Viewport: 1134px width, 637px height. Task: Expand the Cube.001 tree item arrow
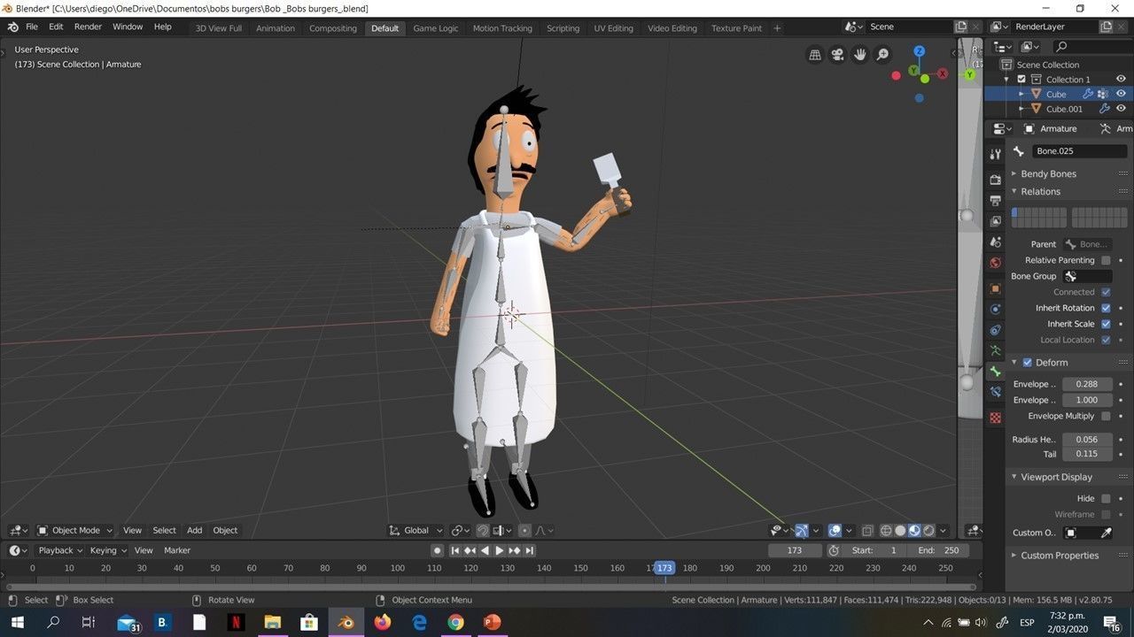tap(1021, 109)
